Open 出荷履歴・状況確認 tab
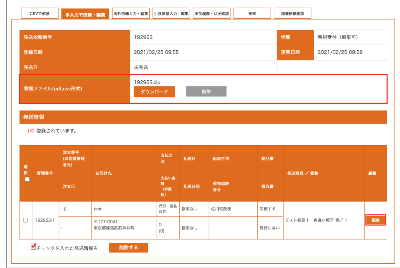Screen dimensions: 400x268 click(212, 14)
